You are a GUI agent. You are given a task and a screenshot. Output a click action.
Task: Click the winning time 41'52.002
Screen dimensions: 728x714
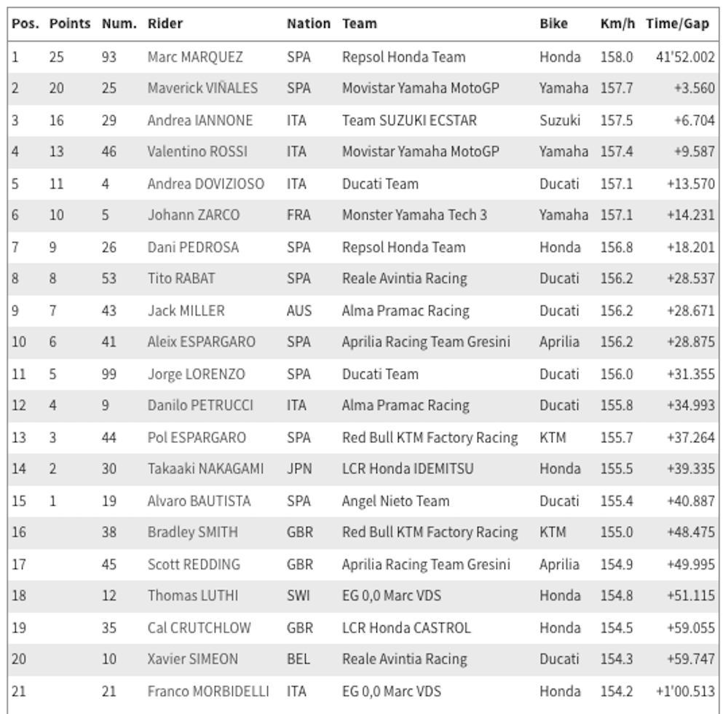click(x=684, y=57)
